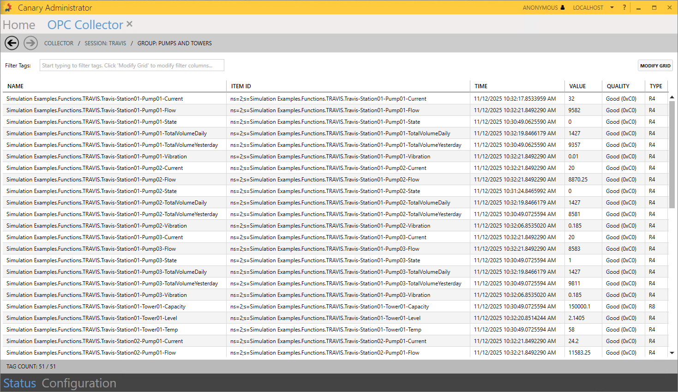Viewport: 678px width, 392px height.
Task: Sort by the Time column header
Action: click(481, 86)
